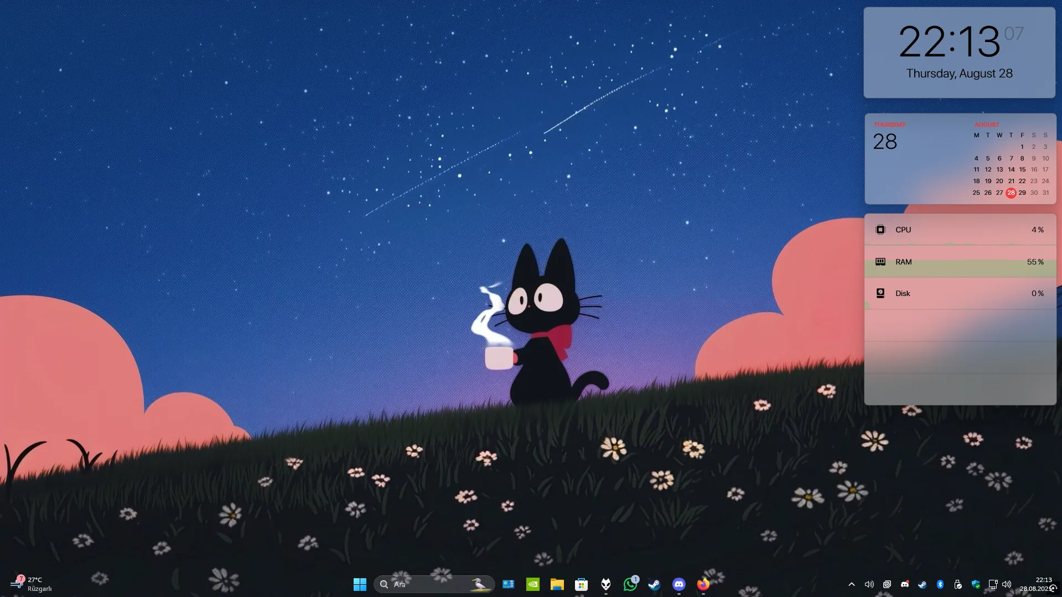Open the Steam icon in the system tray
This screenshot has height=597, width=1062.
click(x=923, y=584)
